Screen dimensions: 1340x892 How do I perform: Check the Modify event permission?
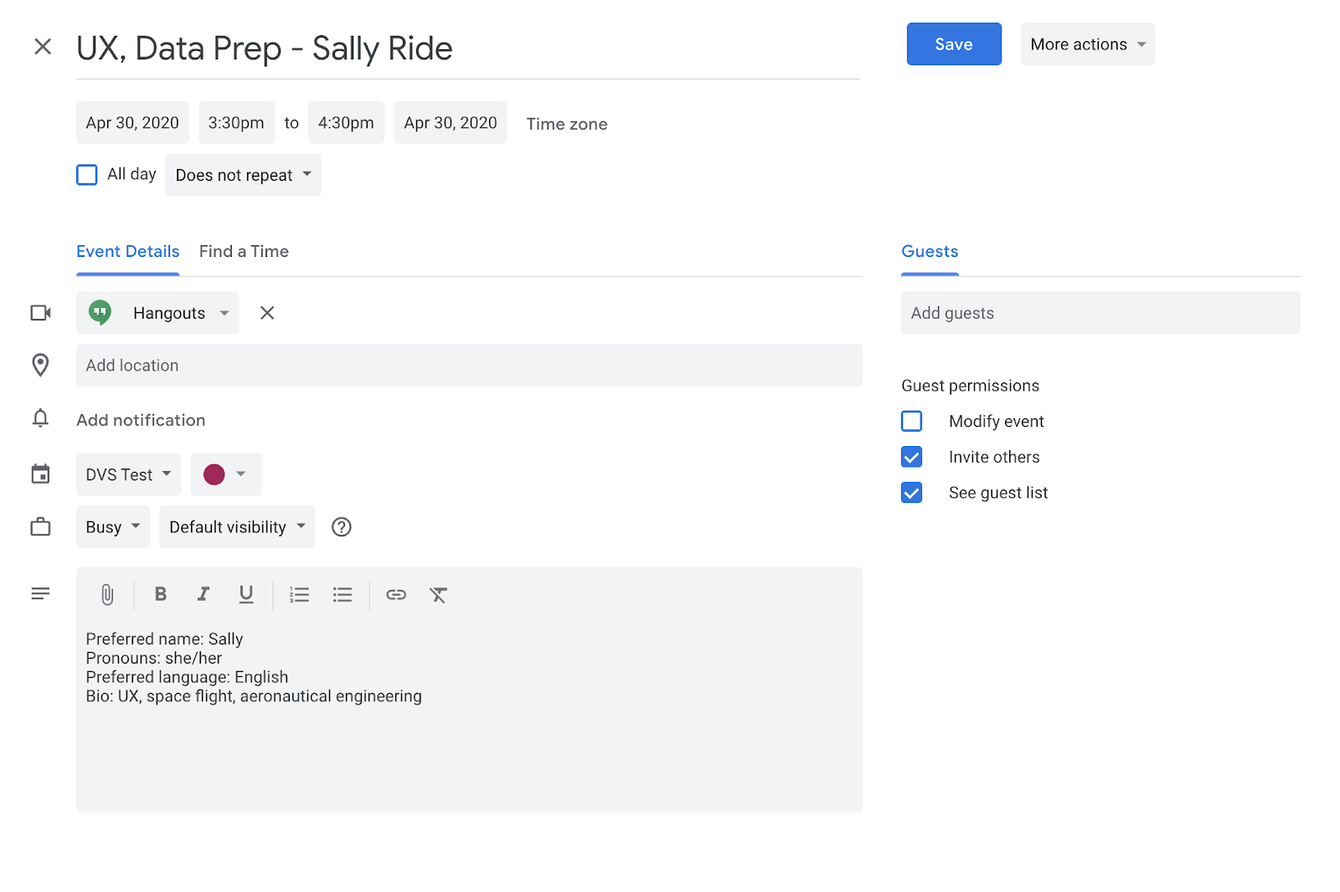(911, 421)
